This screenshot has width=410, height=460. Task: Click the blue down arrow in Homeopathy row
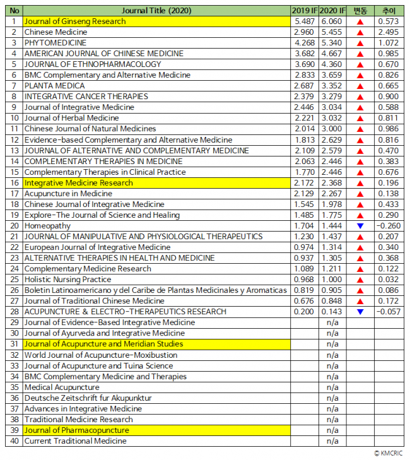coord(360,226)
